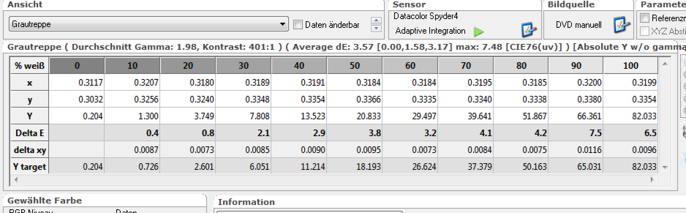Click the delta xy 0.0087 cell
This screenshot has width=686, height=213.
point(132,150)
